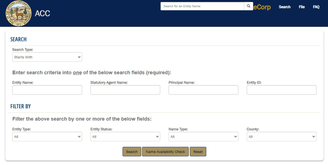Focus the Entity Name input field
This screenshot has width=328, height=165.
pos(47,90)
